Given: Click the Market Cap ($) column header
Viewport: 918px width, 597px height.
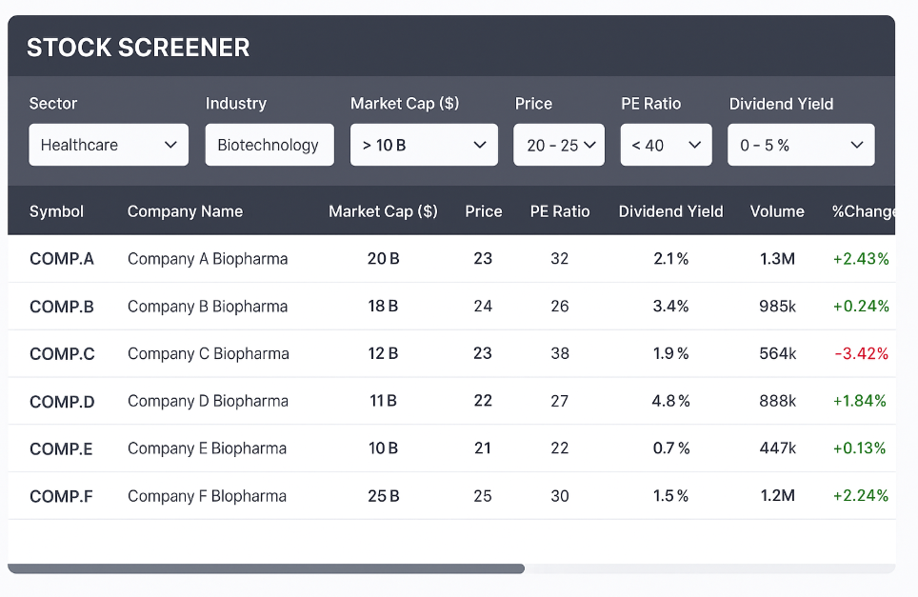Looking at the screenshot, I should click(x=383, y=211).
